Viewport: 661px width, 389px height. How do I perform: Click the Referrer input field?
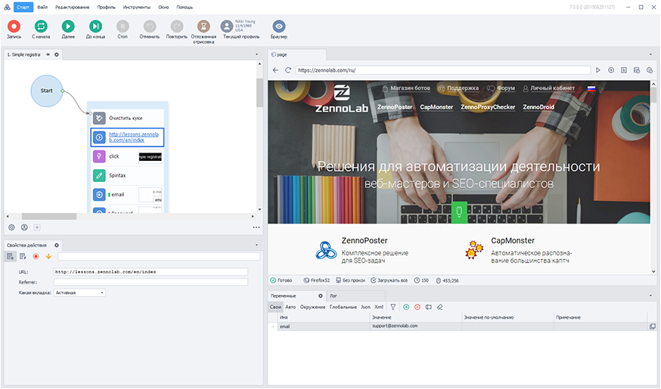151,282
